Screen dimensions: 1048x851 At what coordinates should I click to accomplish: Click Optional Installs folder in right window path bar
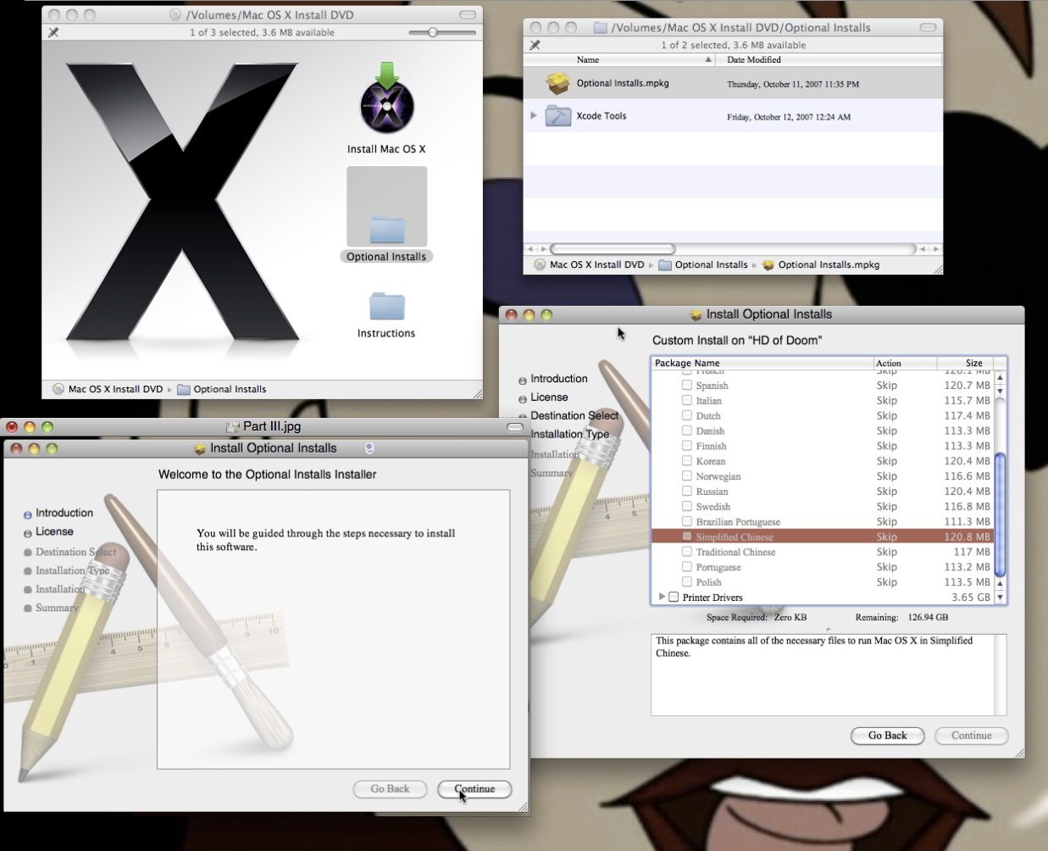point(703,264)
